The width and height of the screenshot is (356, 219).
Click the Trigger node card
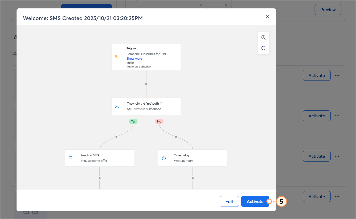146,57
